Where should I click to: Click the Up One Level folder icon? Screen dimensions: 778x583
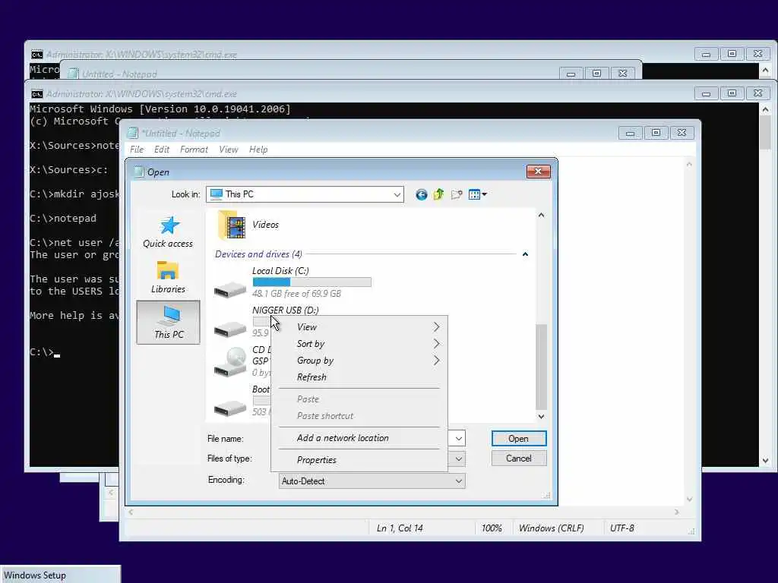pyautogui.click(x=438, y=194)
